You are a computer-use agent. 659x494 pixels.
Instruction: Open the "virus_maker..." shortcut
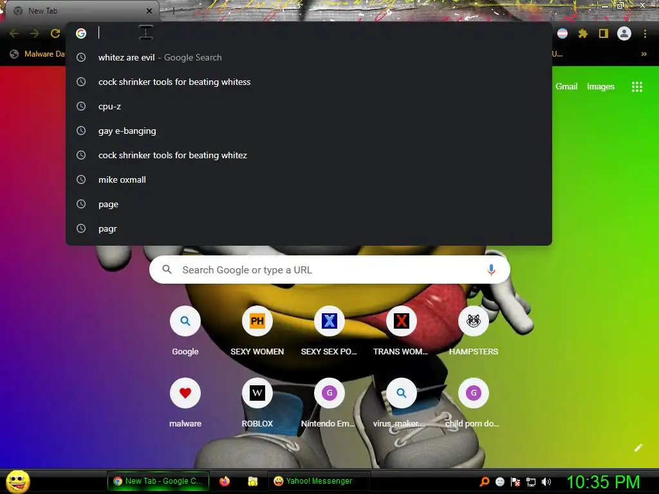(x=402, y=404)
